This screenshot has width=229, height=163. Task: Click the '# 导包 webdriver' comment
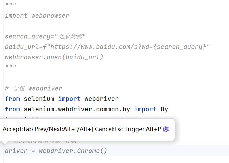(x=34, y=89)
